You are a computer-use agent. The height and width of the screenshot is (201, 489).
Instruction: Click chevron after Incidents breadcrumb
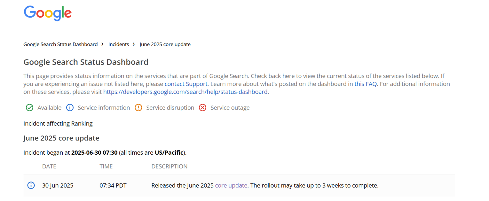[134, 44]
